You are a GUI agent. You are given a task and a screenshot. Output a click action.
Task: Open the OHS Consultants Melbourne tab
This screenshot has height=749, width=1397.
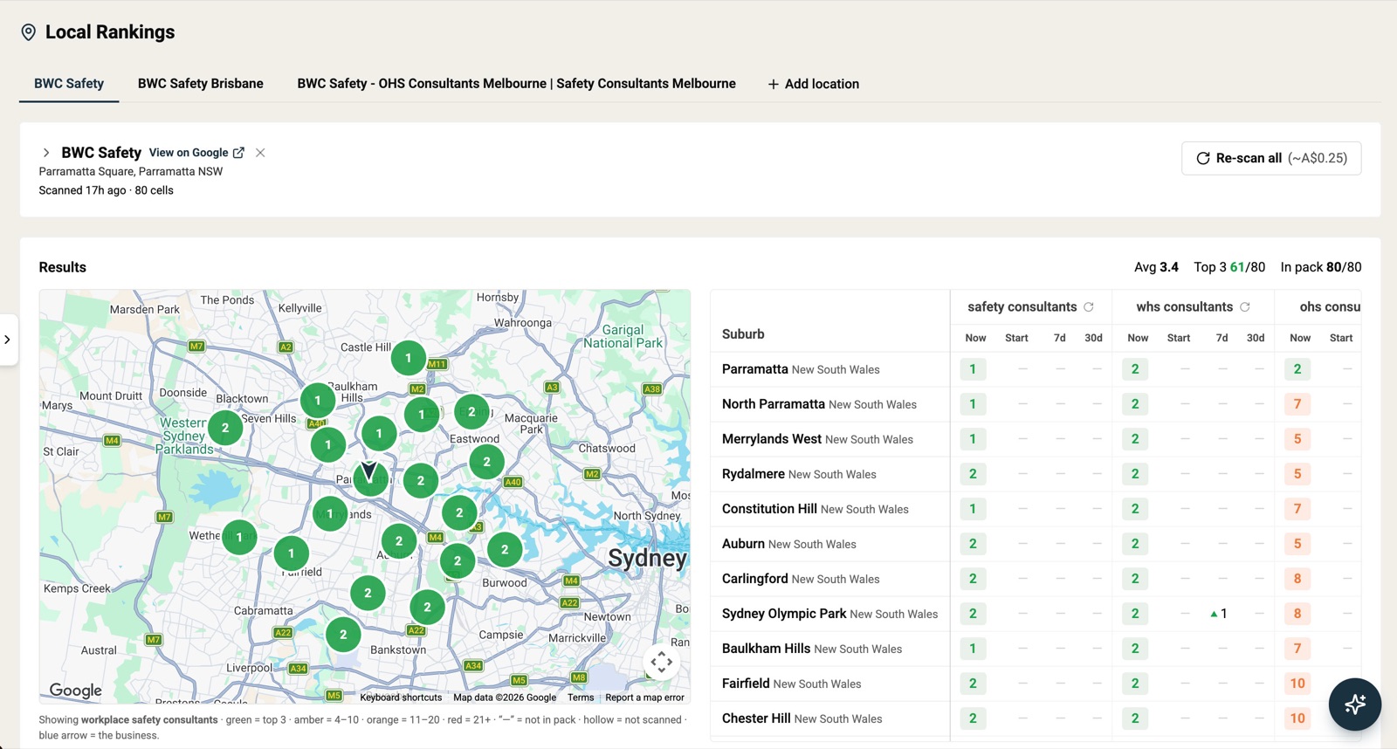coord(516,84)
